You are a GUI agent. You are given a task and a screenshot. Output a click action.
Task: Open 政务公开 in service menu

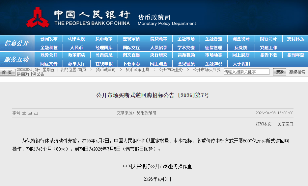(x=49, y=55)
